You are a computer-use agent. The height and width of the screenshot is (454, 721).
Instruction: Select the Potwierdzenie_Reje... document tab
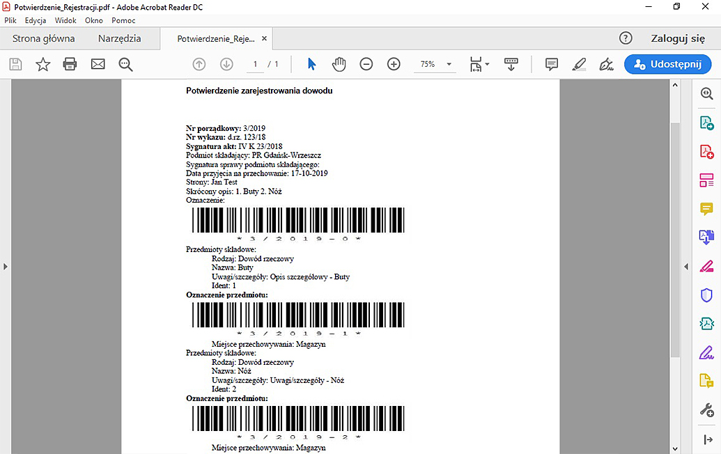[x=216, y=38]
